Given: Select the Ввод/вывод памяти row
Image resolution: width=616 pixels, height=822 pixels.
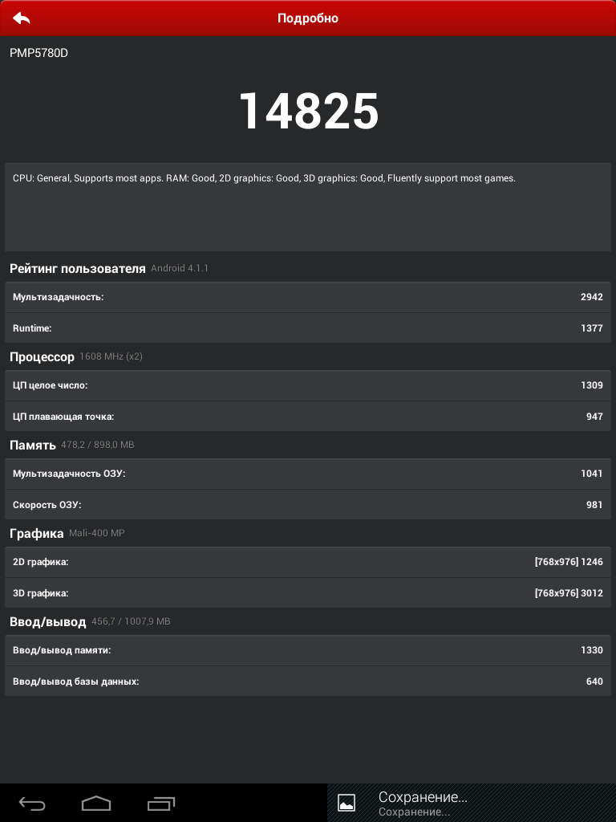Looking at the screenshot, I should click(308, 650).
